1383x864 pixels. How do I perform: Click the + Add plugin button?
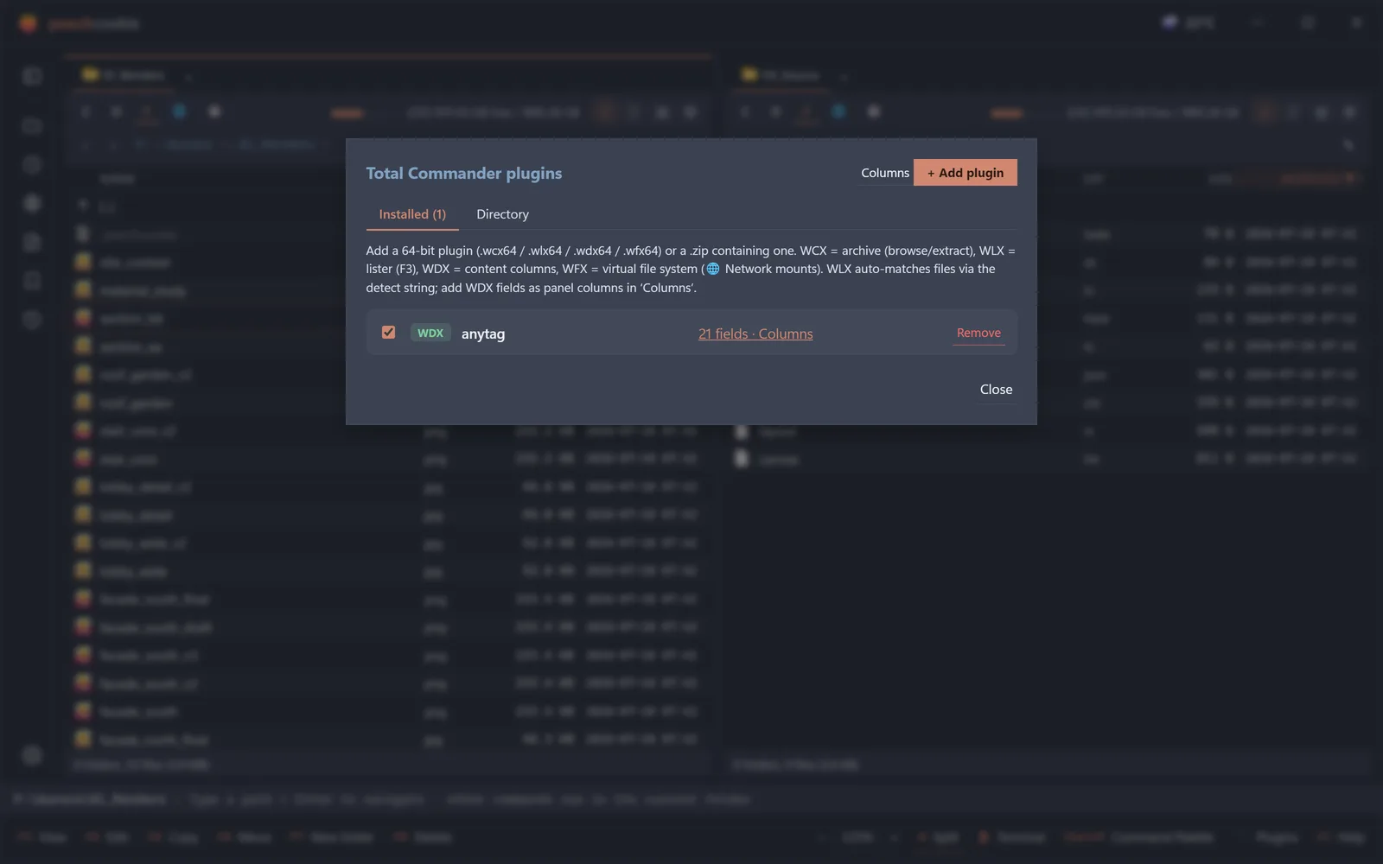(966, 173)
